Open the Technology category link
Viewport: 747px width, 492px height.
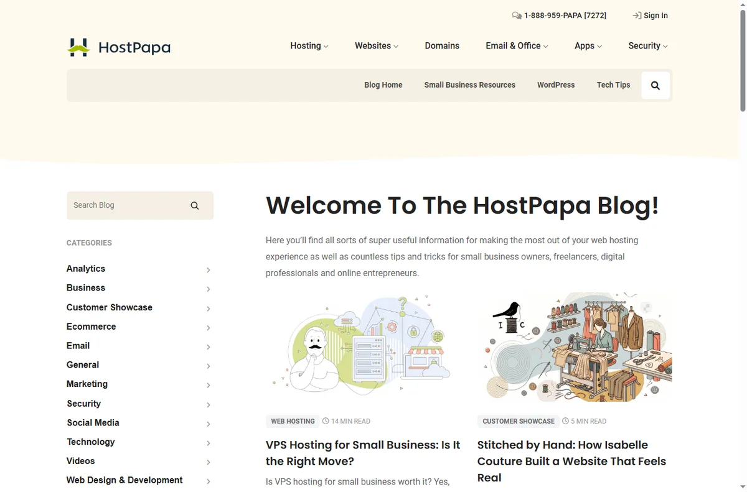pyautogui.click(x=91, y=442)
